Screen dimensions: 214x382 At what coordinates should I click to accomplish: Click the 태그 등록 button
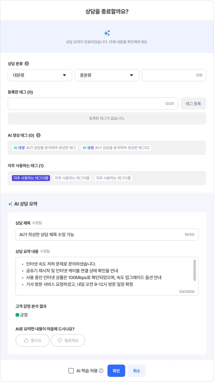(x=193, y=104)
